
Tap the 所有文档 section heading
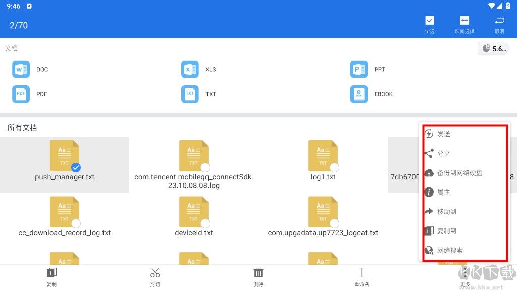pyautogui.click(x=22, y=128)
